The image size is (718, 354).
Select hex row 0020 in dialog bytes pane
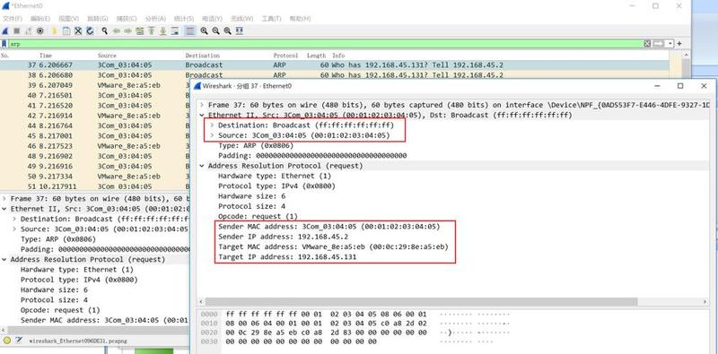coord(355,333)
